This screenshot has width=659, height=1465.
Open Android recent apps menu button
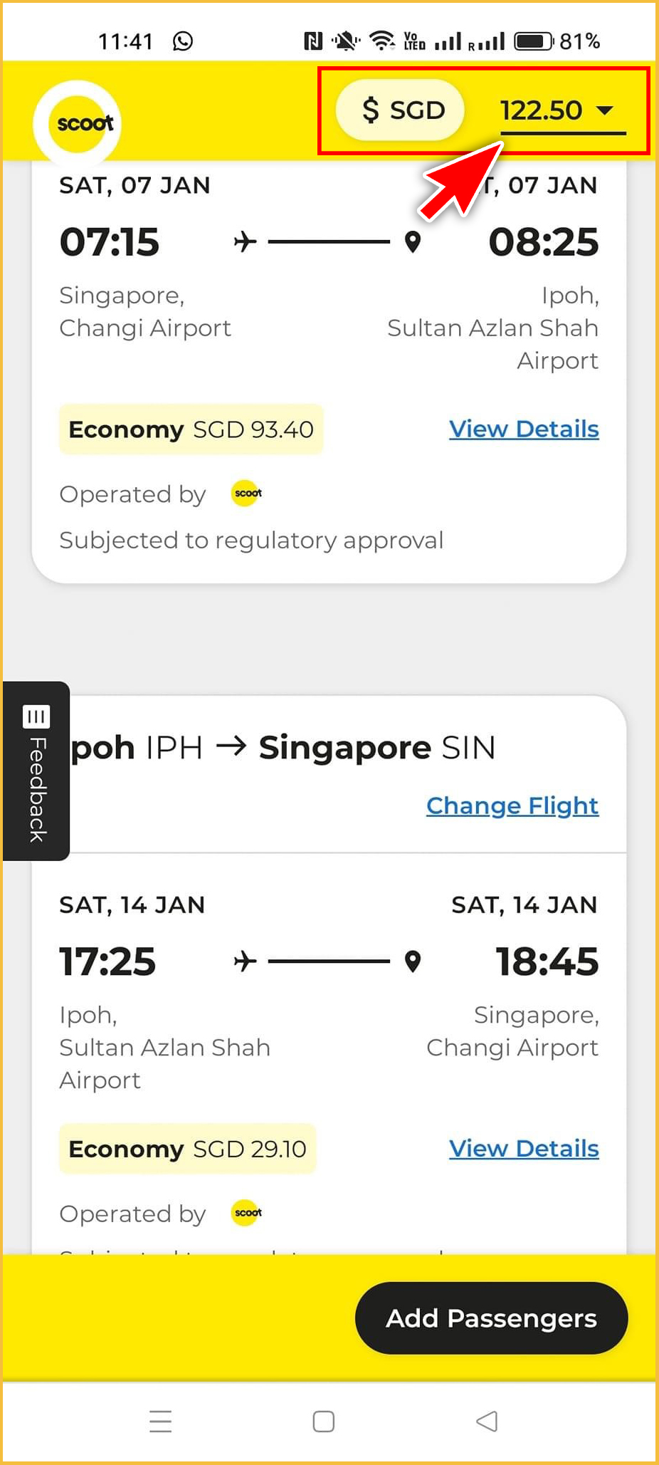161,1422
